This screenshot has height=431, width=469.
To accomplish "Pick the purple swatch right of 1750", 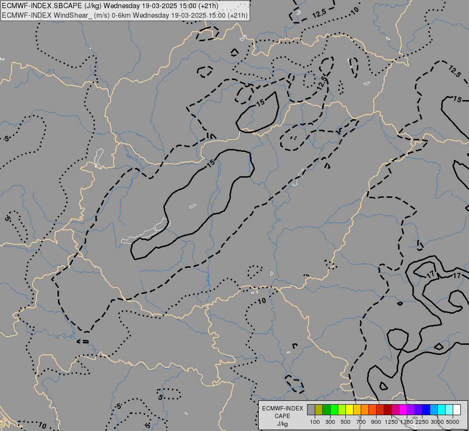I will coord(411,410).
